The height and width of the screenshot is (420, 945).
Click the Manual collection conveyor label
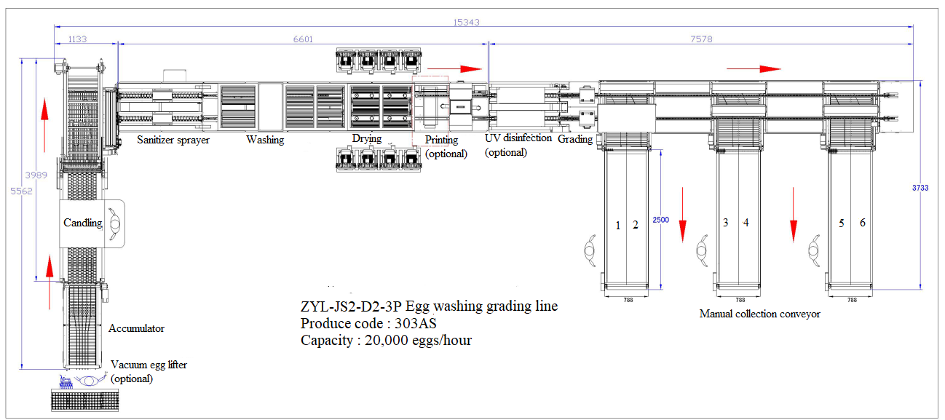[759, 314]
